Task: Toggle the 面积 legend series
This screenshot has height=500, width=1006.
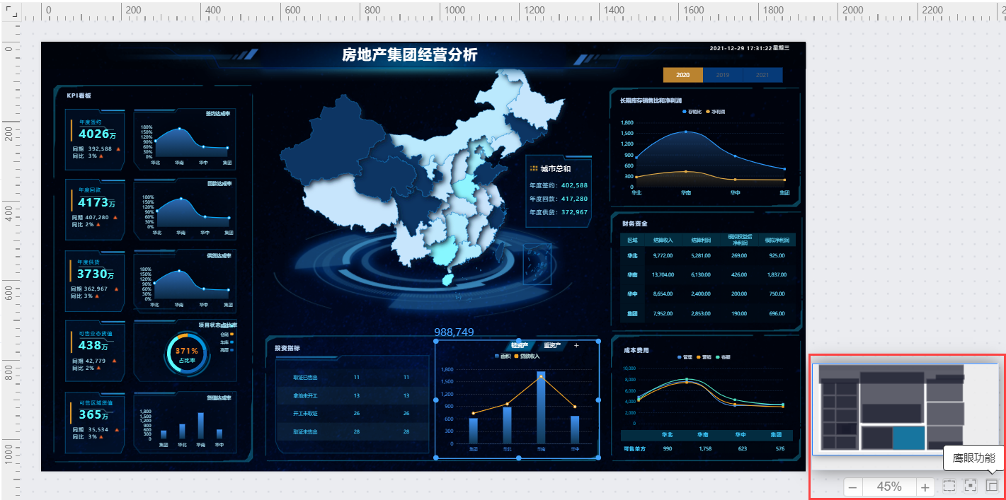Action: coord(503,356)
